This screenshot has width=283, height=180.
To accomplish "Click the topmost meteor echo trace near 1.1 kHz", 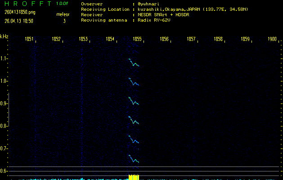I will click(134, 63).
